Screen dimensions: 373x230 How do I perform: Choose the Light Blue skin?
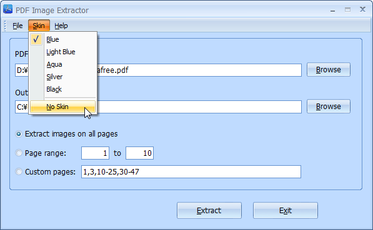[63, 52]
